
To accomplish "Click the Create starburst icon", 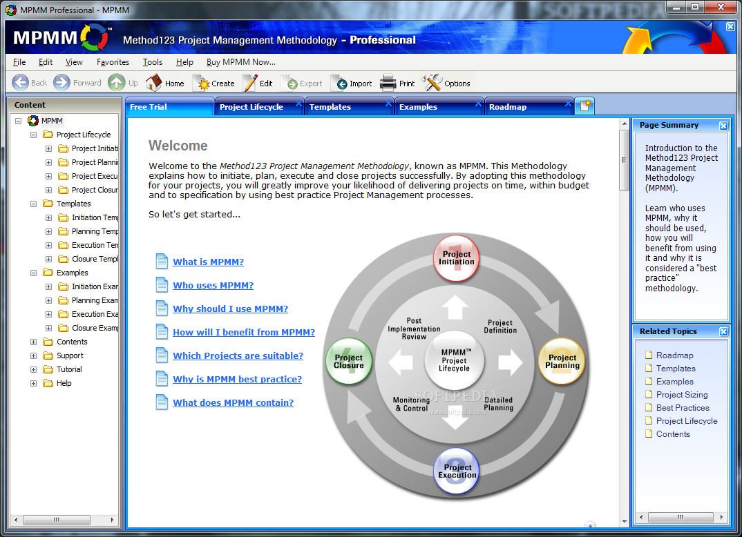I will point(202,84).
